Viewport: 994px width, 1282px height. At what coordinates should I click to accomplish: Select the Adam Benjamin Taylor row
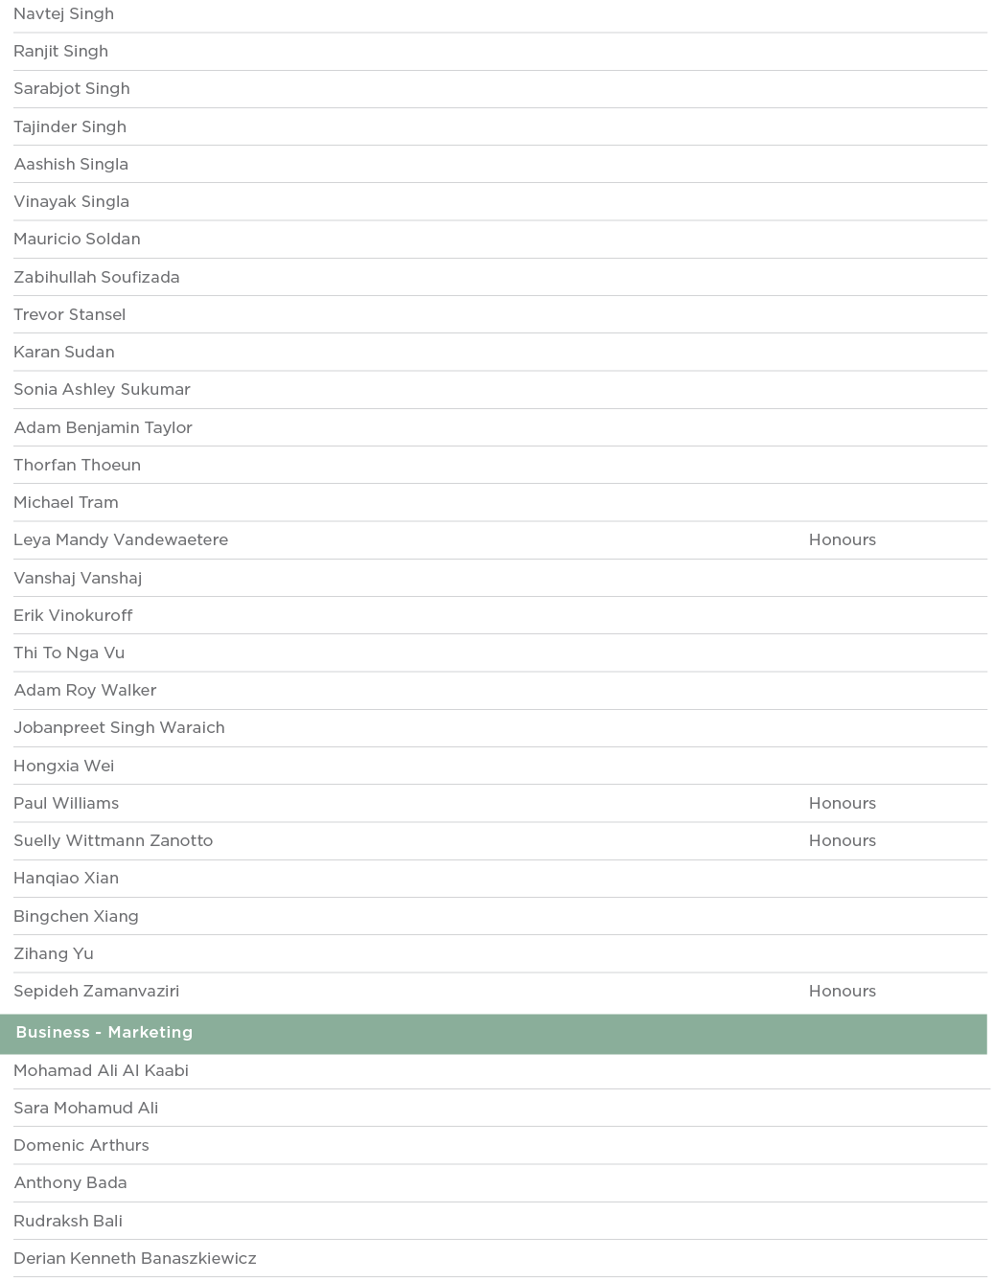click(x=103, y=427)
